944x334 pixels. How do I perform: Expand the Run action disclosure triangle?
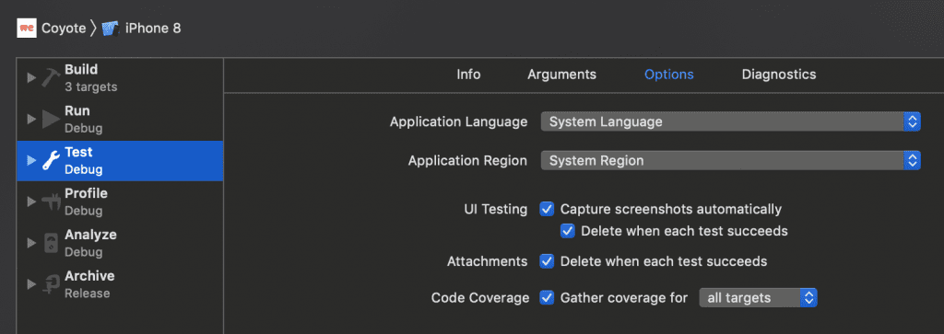(32, 119)
